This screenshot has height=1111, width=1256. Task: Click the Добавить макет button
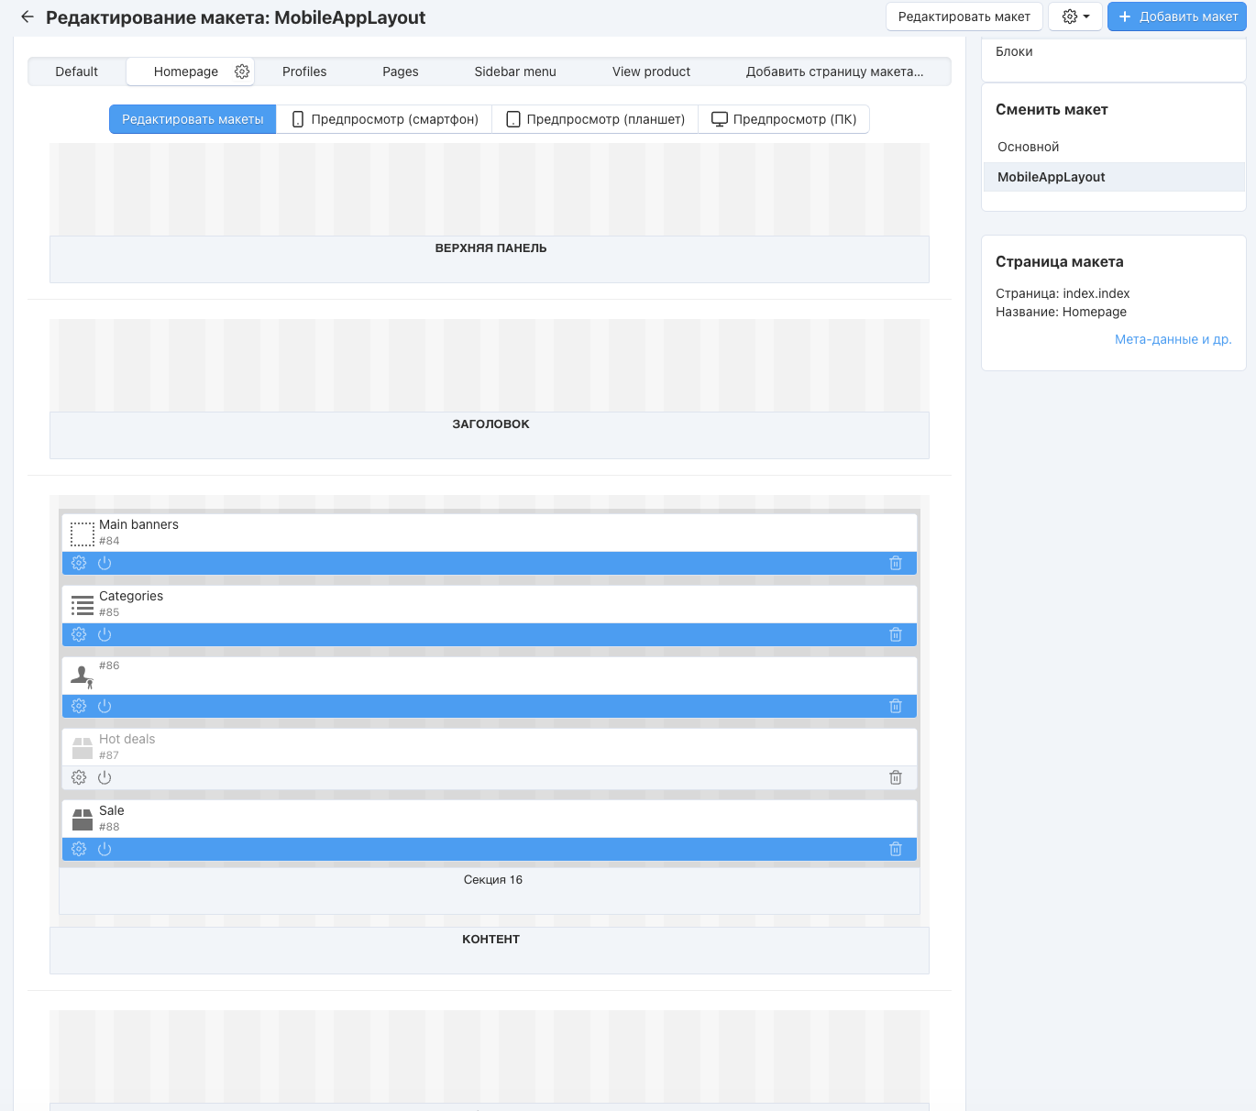pyautogui.click(x=1177, y=16)
